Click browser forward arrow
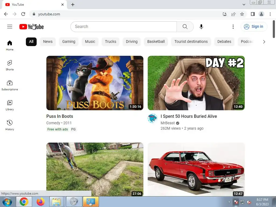 pyautogui.click(x=15, y=14)
